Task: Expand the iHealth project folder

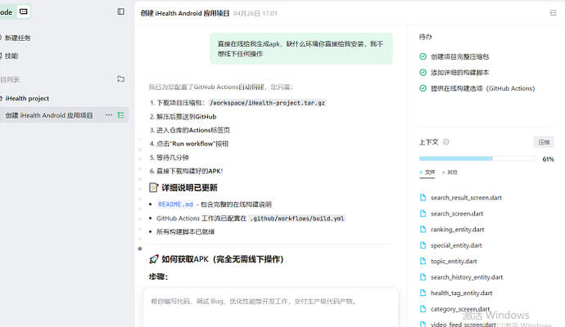Action: 27,98
